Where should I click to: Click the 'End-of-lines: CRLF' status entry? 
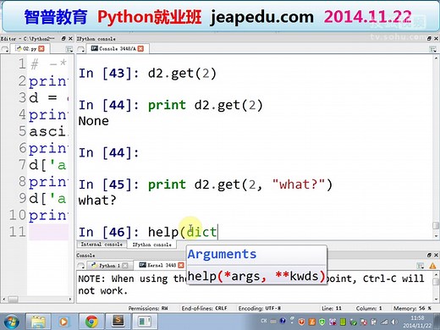pos(204,308)
